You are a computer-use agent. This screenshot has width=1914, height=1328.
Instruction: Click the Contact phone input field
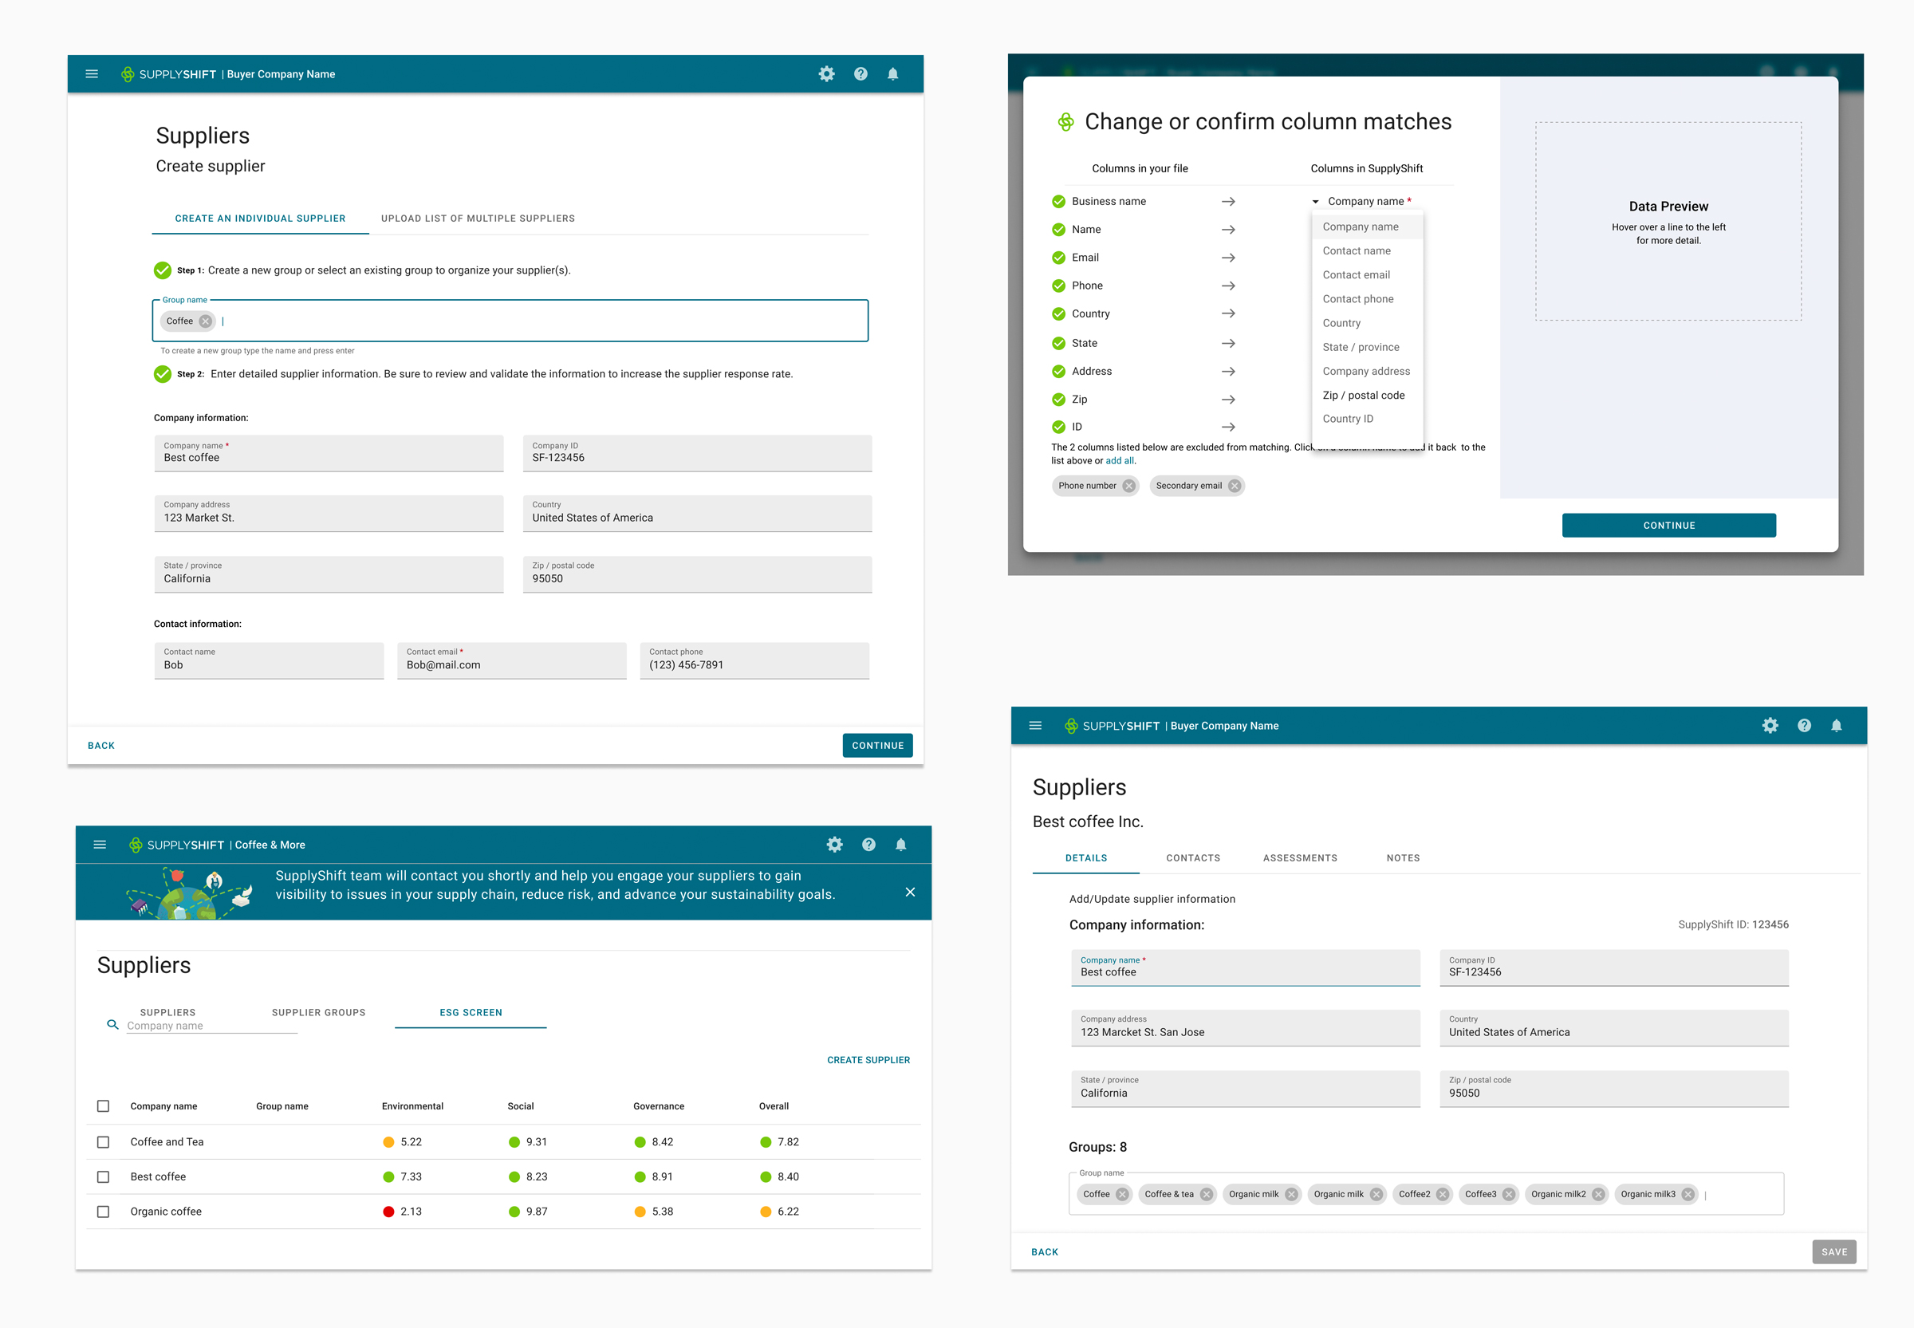click(754, 660)
